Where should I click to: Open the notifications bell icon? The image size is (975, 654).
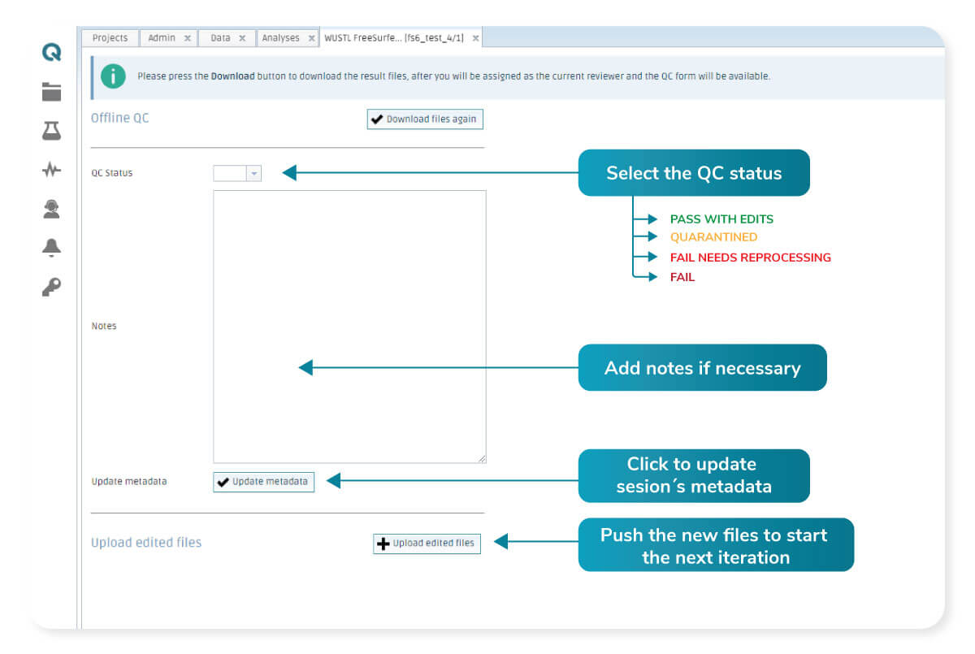tap(51, 248)
